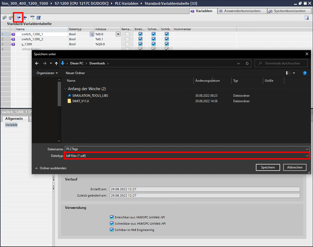Disable Sichtbar in HMI Engineering checkbox
313x247 pixels.
click(112, 230)
